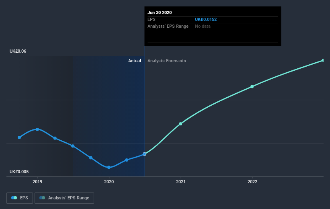
Task: Click the UK£0.0152 EPS value in tooltip
Action: coord(206,19)
